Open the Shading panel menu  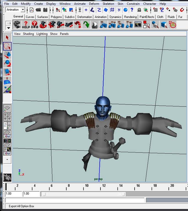(28, 34)
